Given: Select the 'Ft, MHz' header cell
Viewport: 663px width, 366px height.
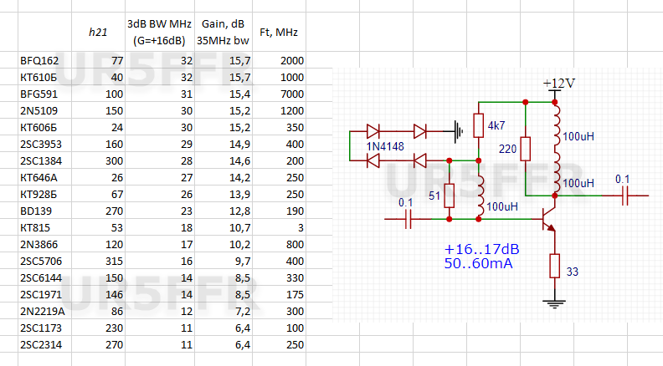Looking at the screenshot, I should coord(279,32).
